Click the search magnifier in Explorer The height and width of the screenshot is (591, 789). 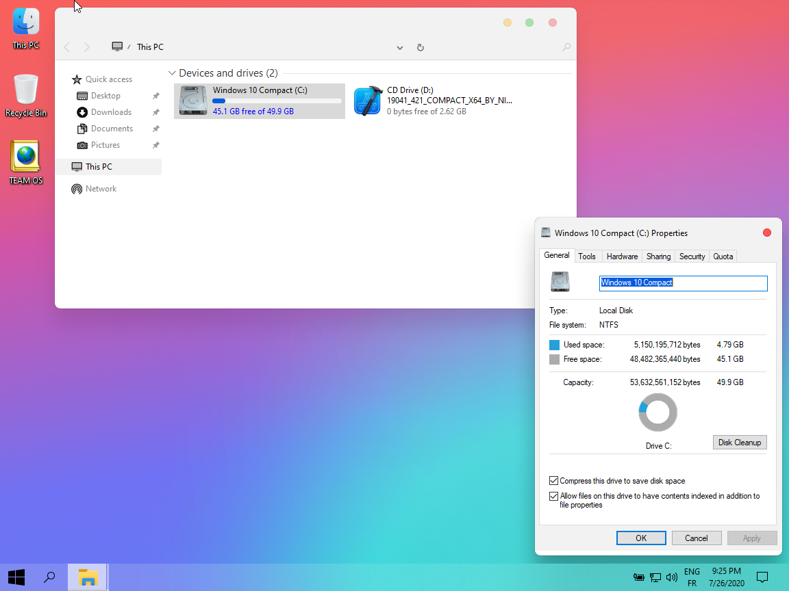566,47
